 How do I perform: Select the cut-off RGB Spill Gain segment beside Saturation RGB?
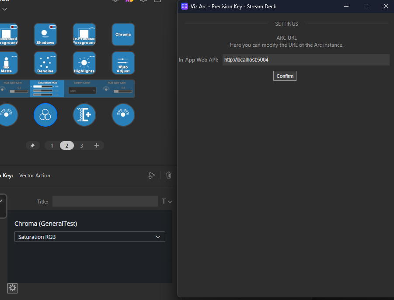[x=14, y=89]
